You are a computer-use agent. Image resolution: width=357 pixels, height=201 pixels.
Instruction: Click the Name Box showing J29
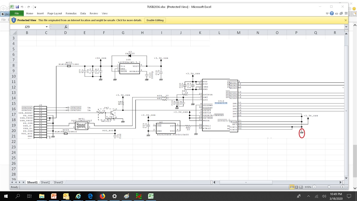click(x=28, y=27)
